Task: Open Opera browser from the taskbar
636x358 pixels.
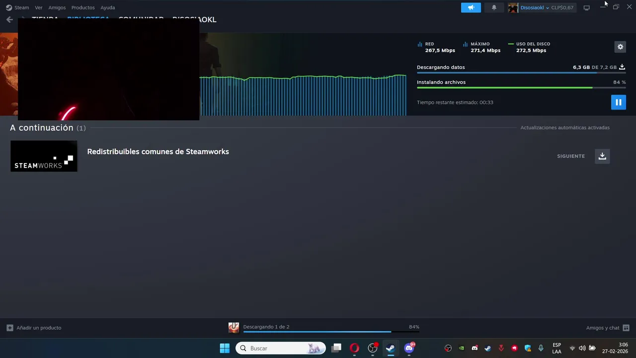Action: (x=354, y=348)
